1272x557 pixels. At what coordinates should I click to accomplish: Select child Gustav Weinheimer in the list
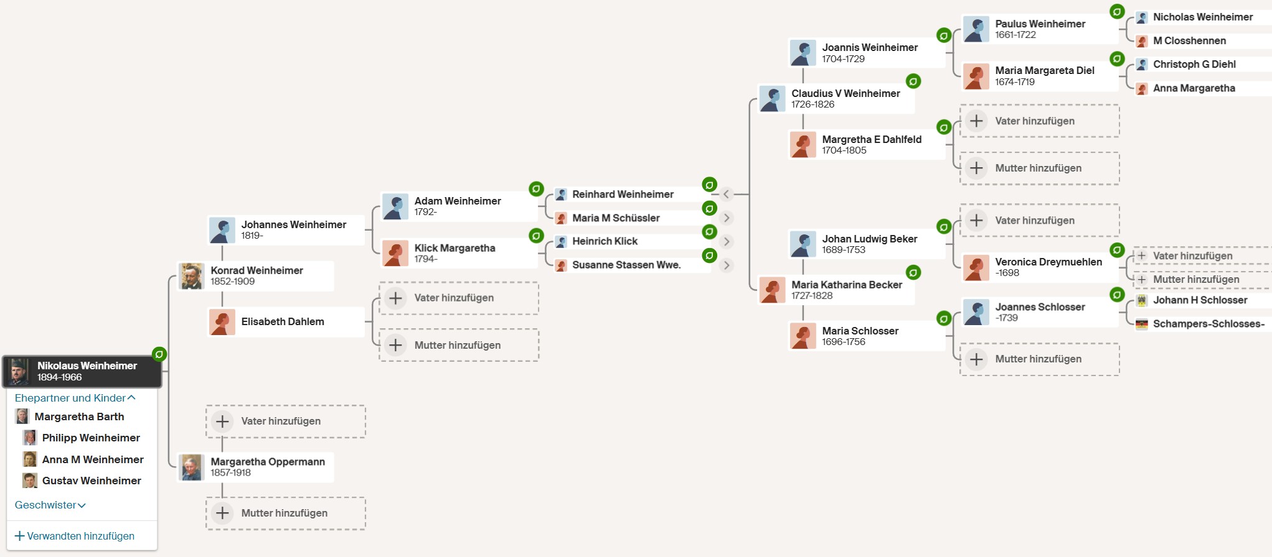pyautogui.click(x=92, y=481)
